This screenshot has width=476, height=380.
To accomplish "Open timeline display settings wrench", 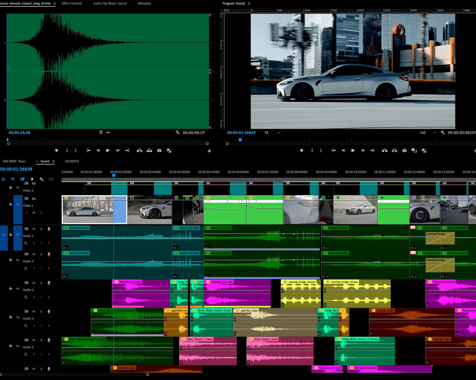I will click(x=42, y=179).
